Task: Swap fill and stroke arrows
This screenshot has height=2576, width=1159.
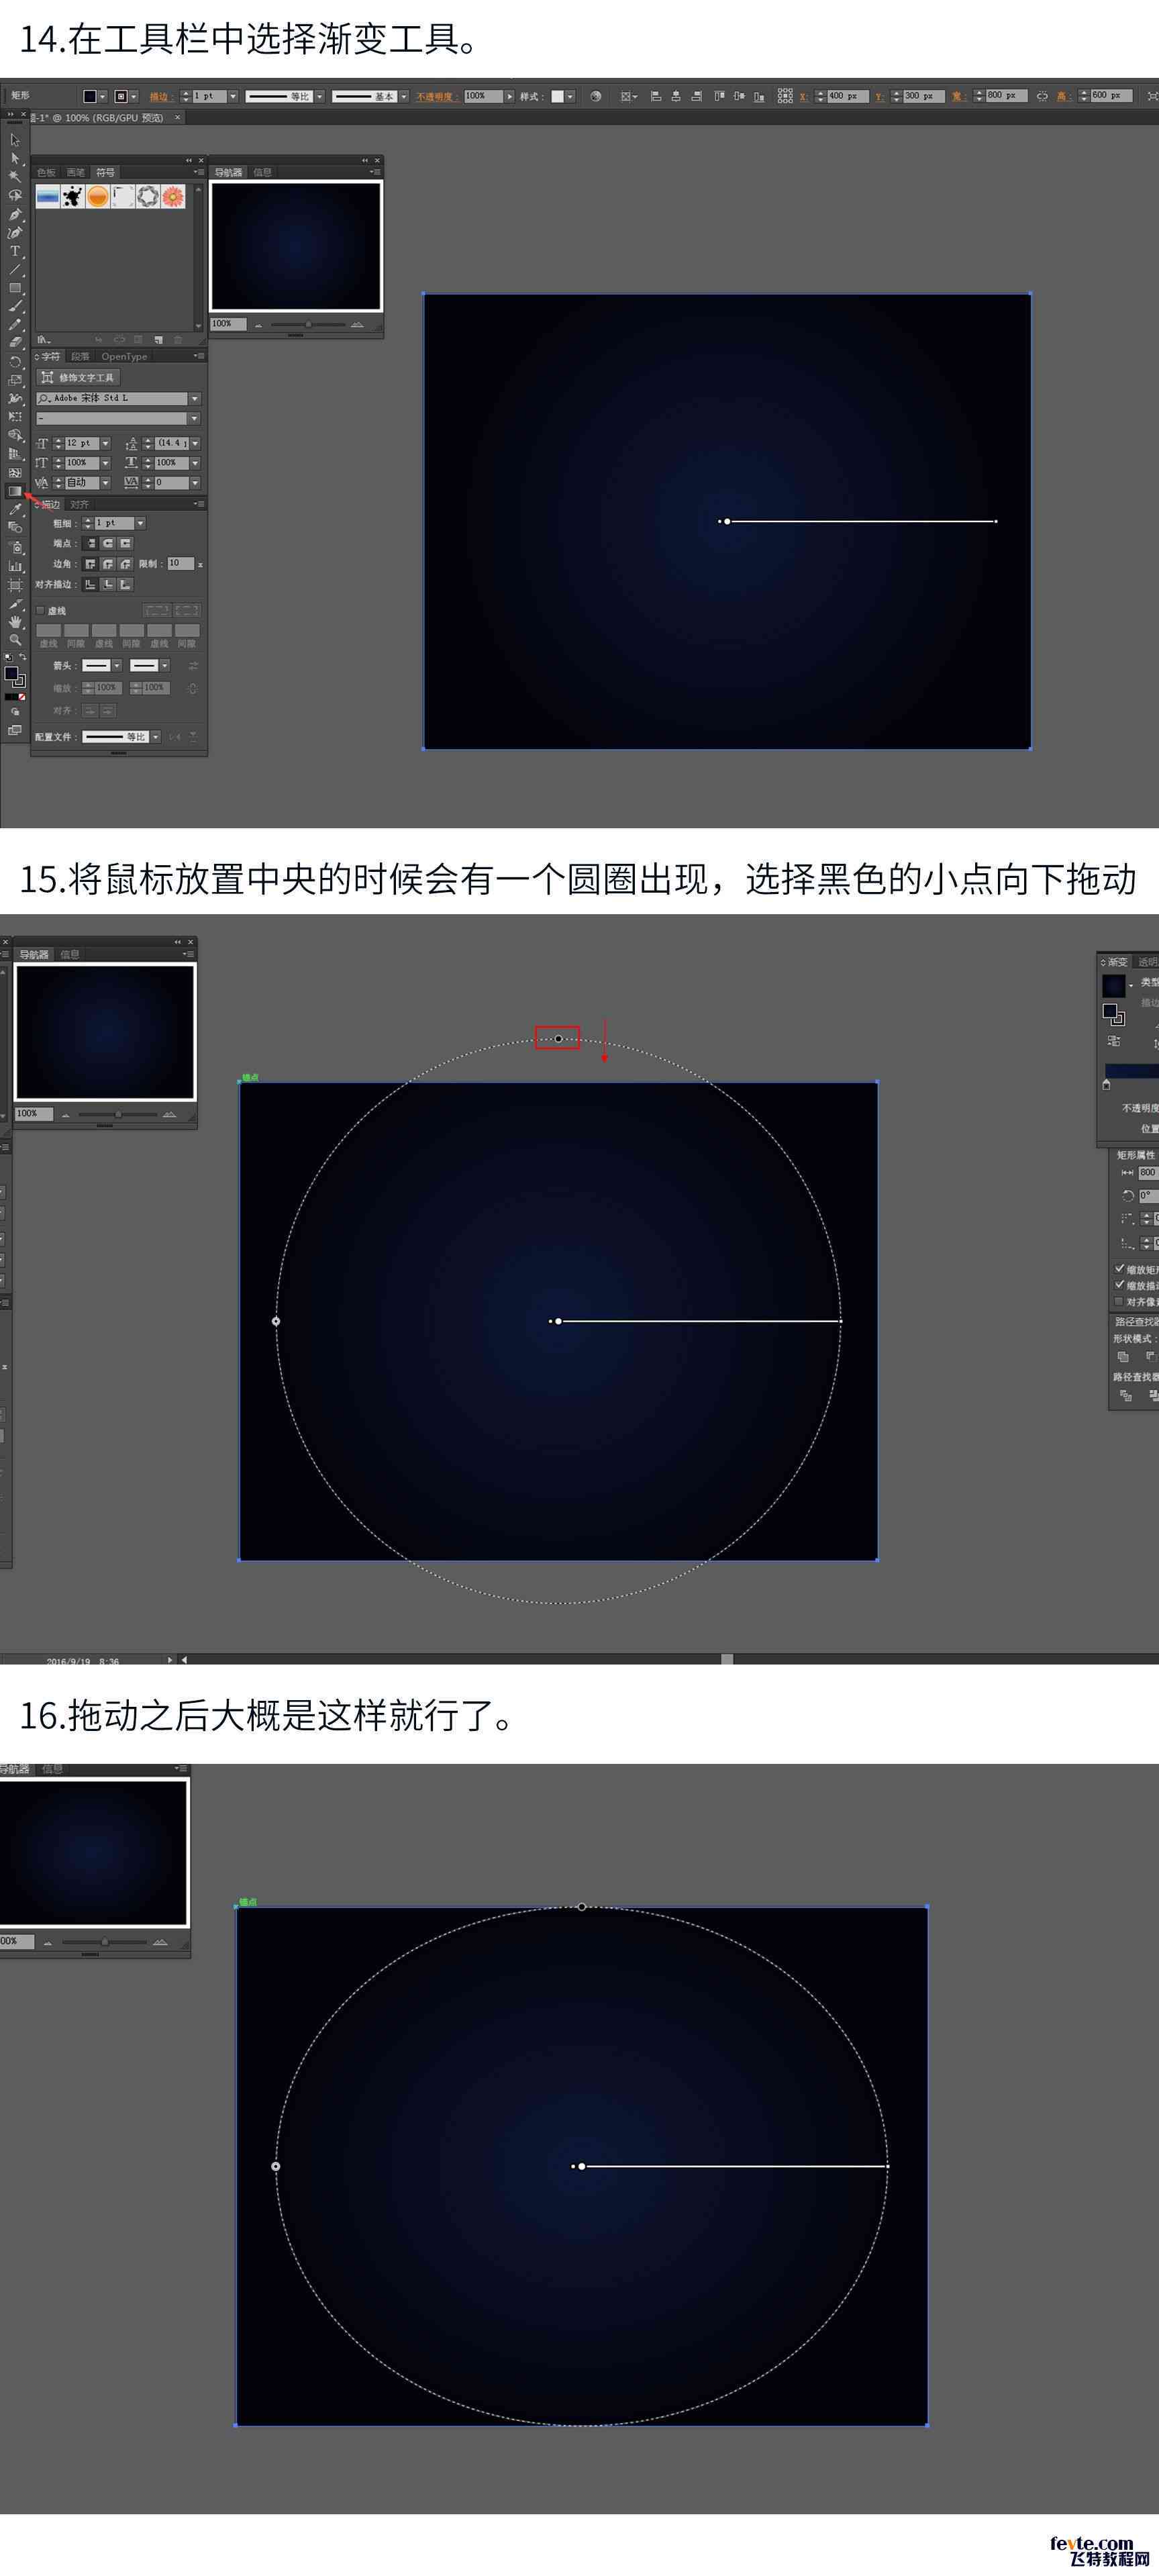Action: click(x=22, y=657)
